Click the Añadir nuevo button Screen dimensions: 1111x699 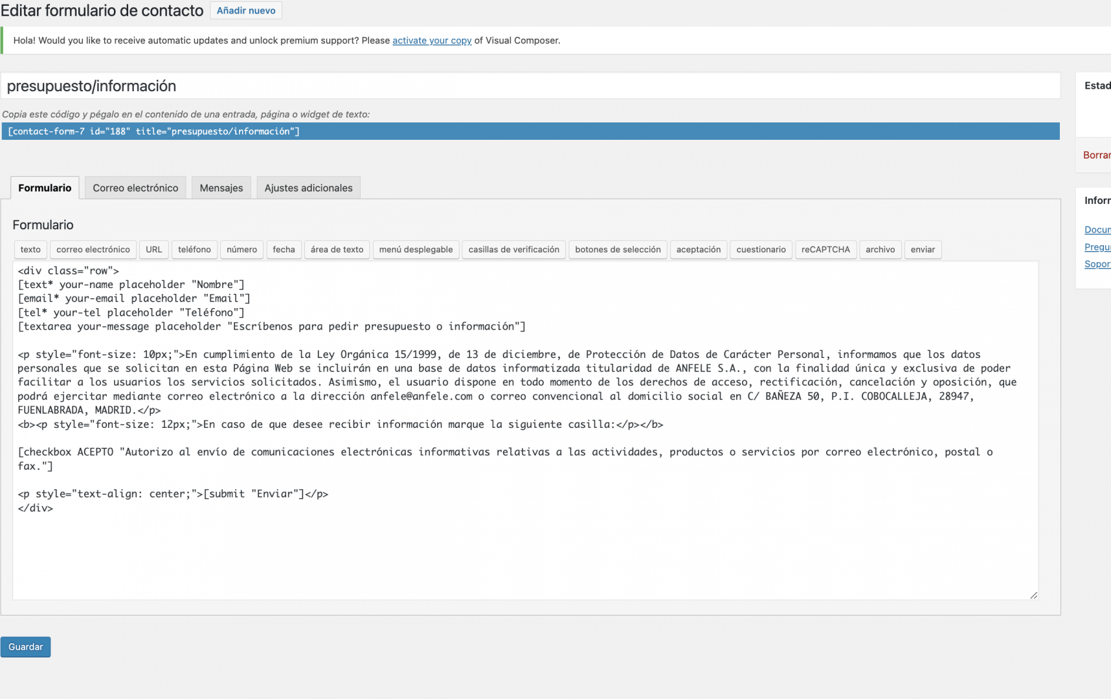pyautogui.click(x=246, y=10)
